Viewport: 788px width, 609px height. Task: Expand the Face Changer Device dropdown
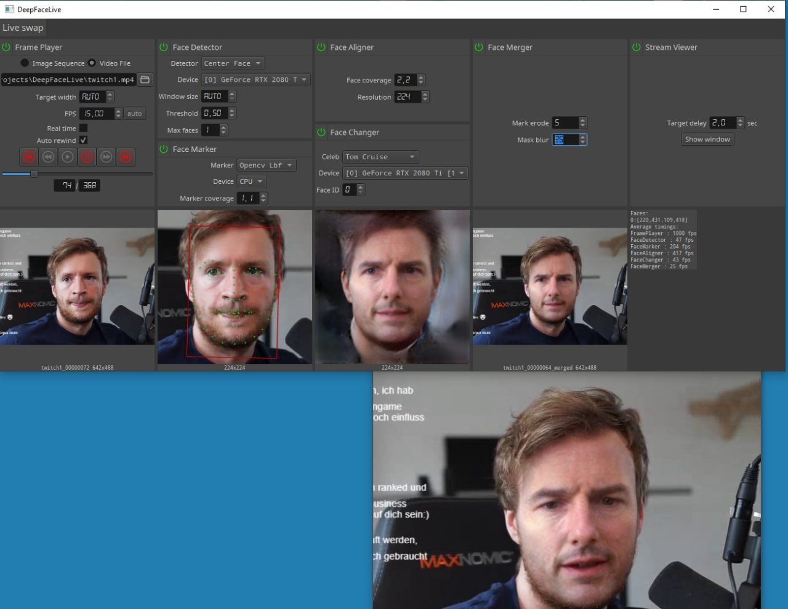coord(405,173)
